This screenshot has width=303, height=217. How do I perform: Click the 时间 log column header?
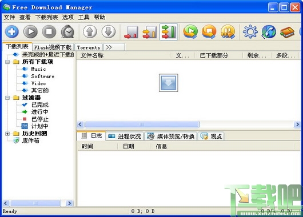pyautogui.click(x=98, y=147)
